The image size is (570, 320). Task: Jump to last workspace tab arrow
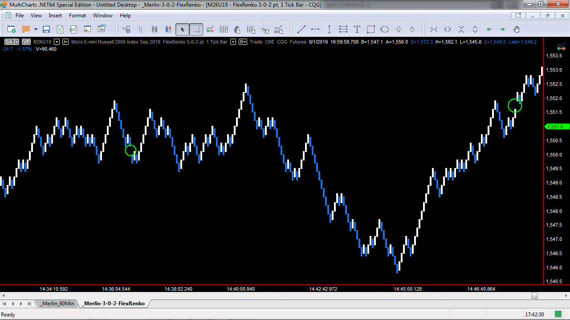29,304
